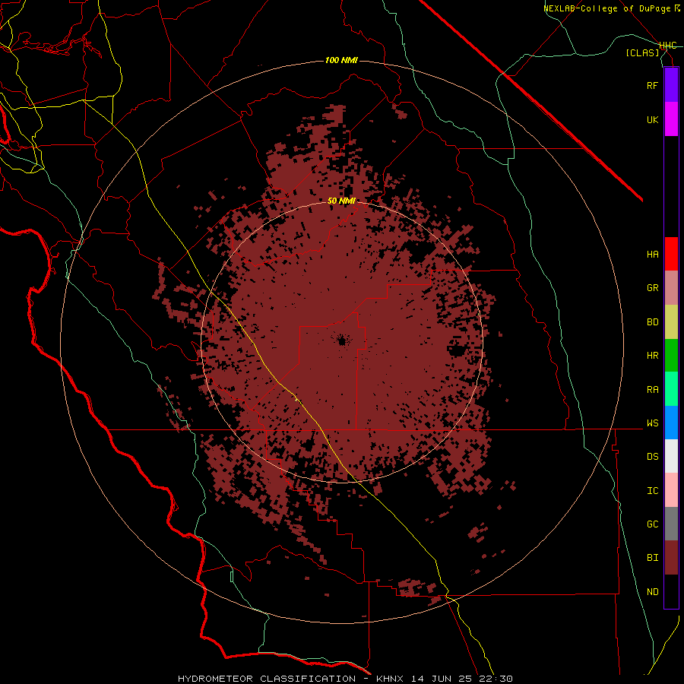Click the HHC product label

(x=668, y=46)
